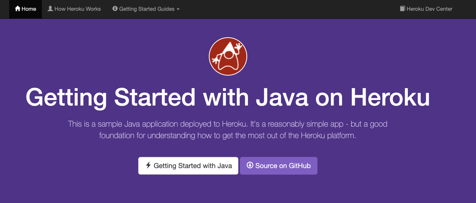Click the Home house icon
Screen dimensions: 476x203
tap(18, 9)
